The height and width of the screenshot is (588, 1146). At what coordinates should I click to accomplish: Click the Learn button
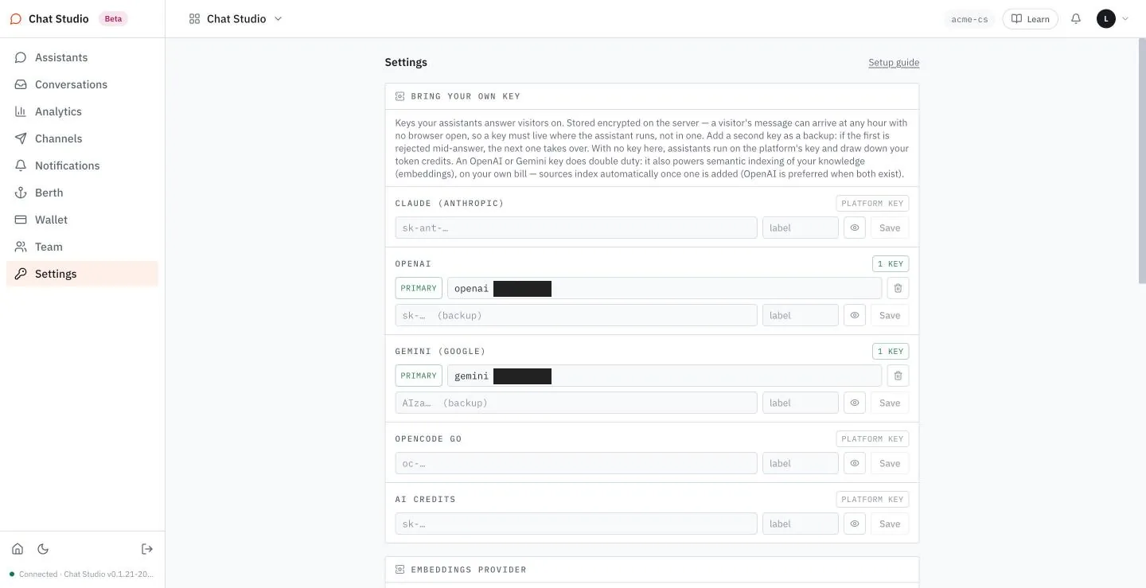click(x=1031, y=19)
